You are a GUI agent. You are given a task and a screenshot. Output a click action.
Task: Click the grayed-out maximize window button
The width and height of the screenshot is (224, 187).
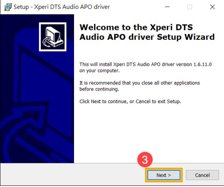click(190, 7)
